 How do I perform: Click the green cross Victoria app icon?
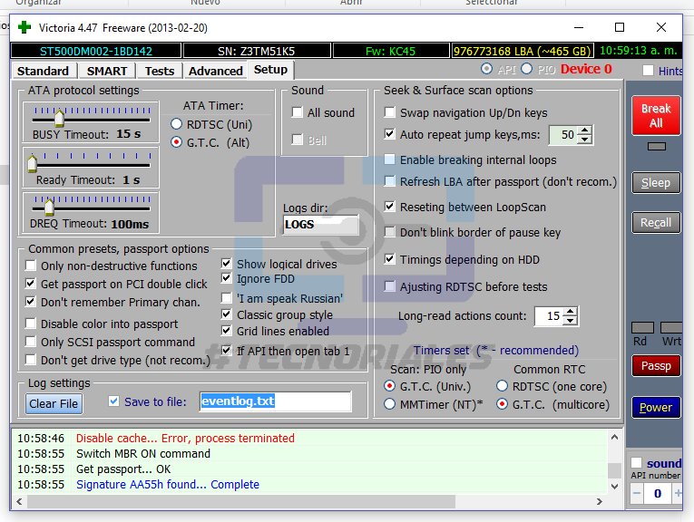click(x=24, y=27)
